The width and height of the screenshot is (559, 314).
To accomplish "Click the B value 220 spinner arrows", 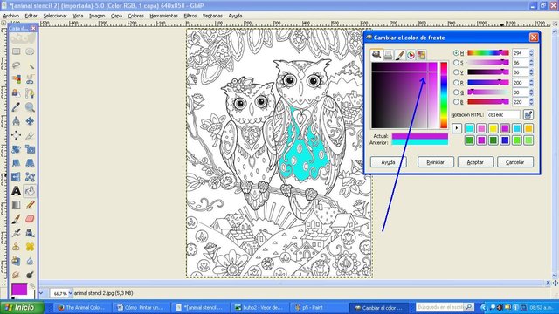I will [x=531, y=102].
